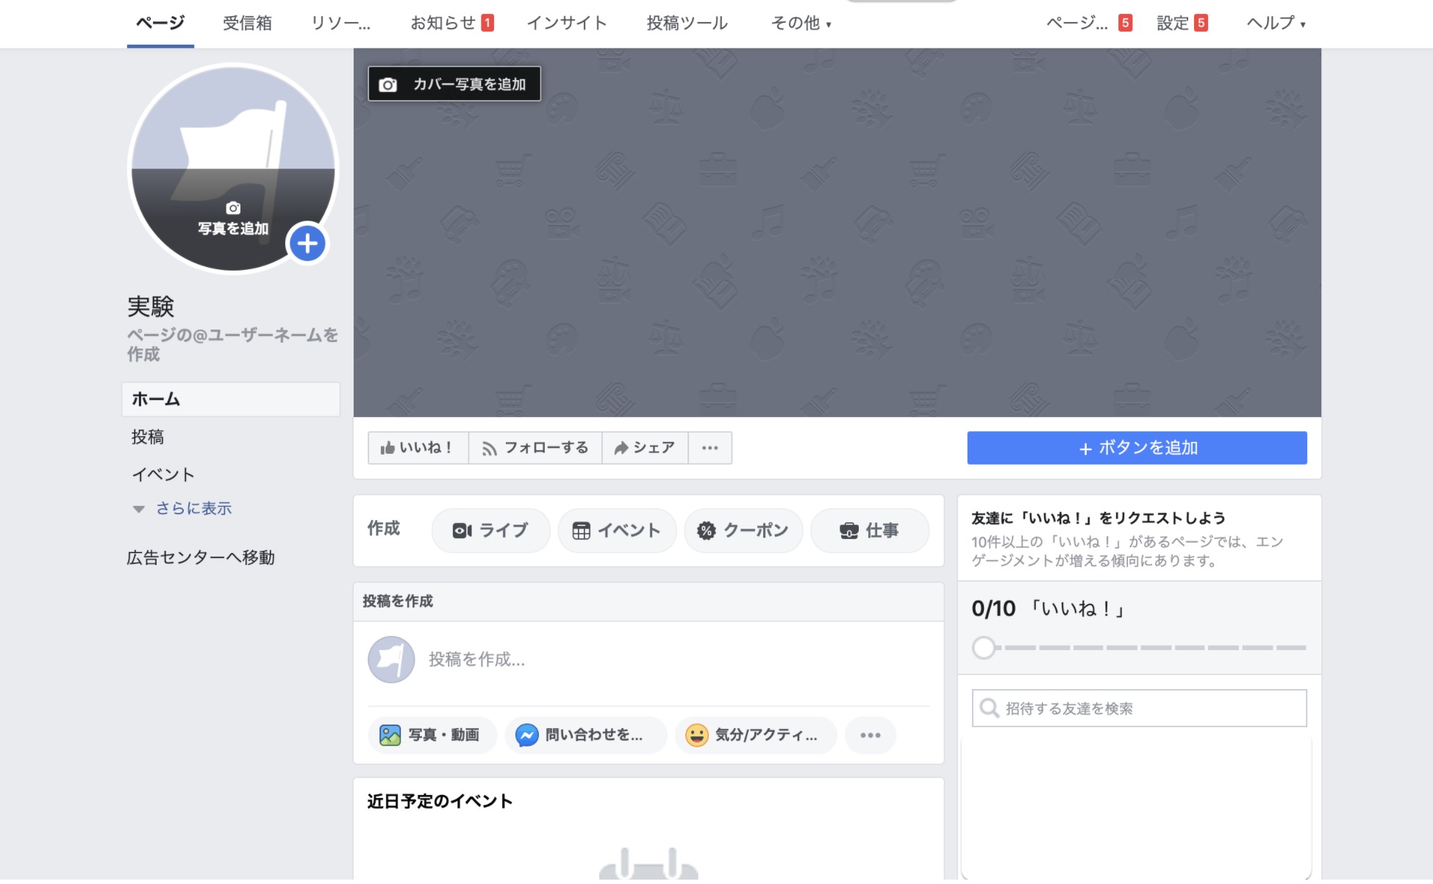This screenshot has height=884, width=1433.
Task: Add photo or video to post
Action: pyautogui.click(x=431, y=735)
